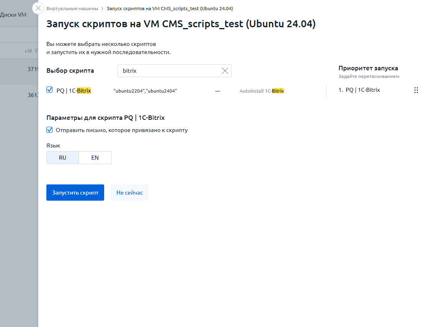
Task: Sort by id column in background table
Action: click(x=28, y=51)
